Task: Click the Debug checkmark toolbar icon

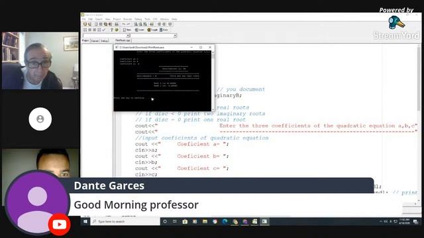Action: (x=104, y=30)
